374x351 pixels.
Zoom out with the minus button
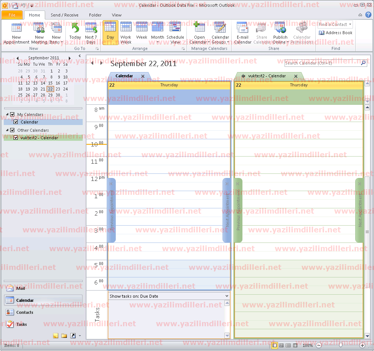pyautogui.click(x=319, y=345)
